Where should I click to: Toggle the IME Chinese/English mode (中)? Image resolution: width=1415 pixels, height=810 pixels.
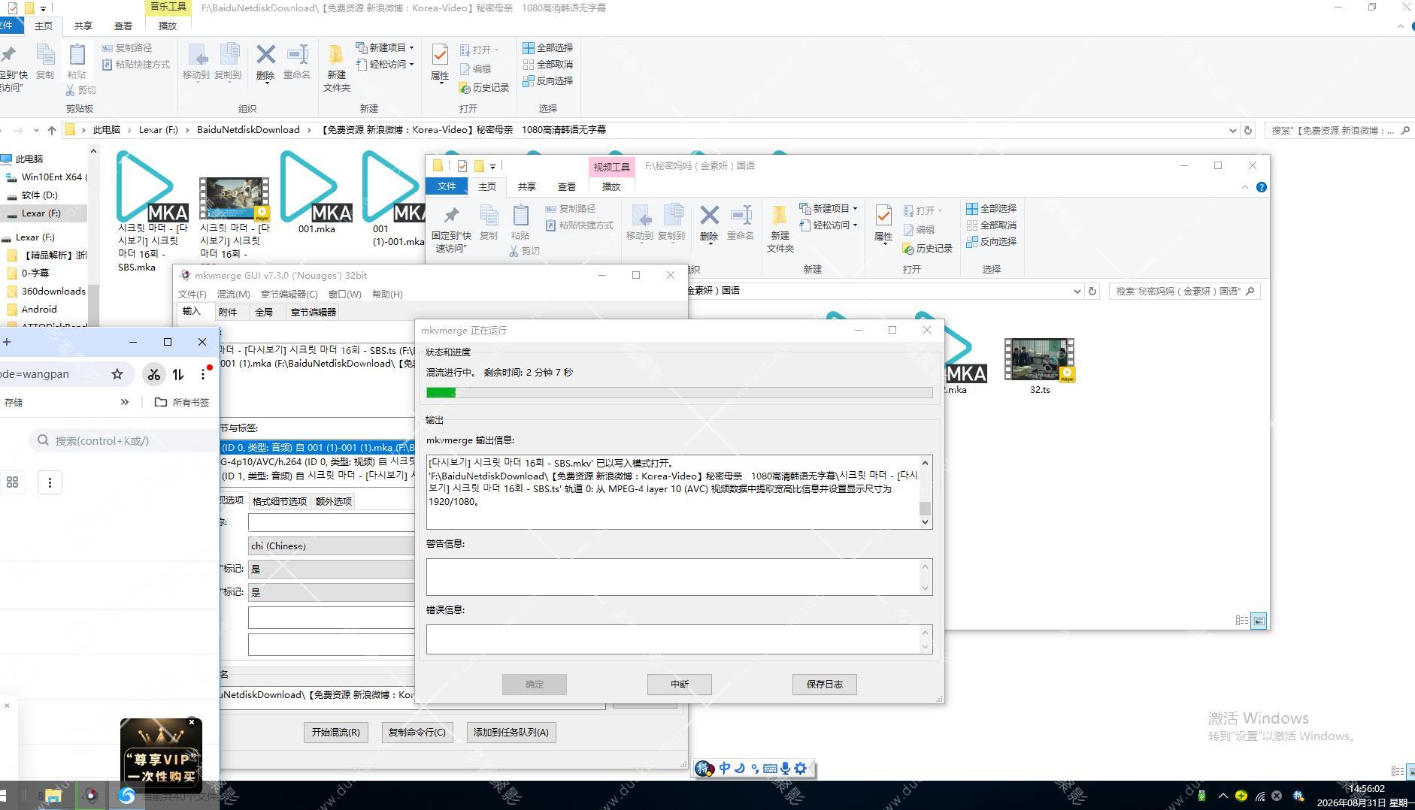[x=725, y=768]
